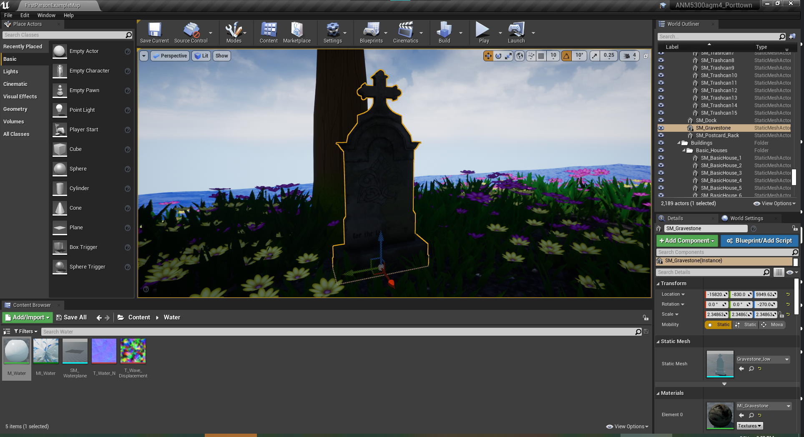Click MI_Gravestone material preview sphere

[x=720, y=415]
